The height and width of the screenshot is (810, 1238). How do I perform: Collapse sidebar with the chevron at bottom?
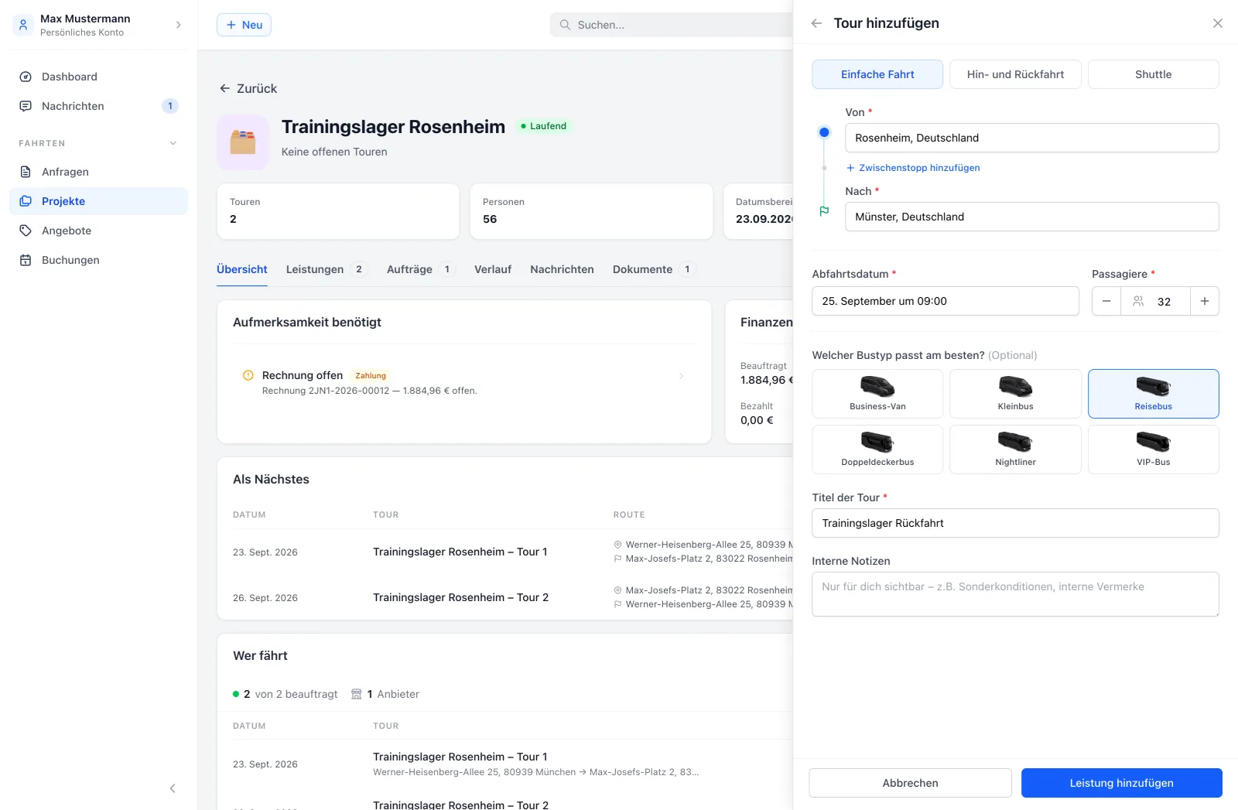click(173, 788)
